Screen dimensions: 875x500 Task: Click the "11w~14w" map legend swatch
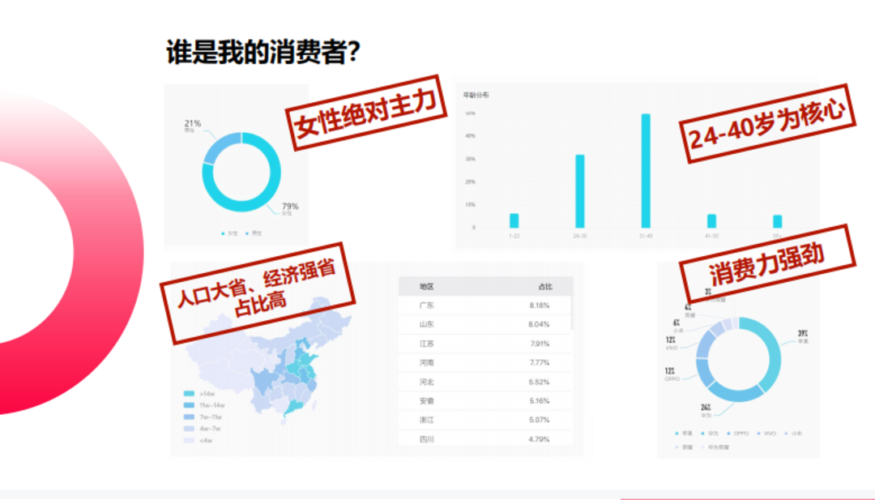189,405
